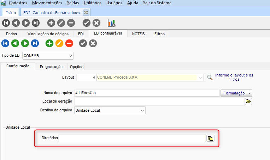Expand the Tipo de EDI dropdown

pyautogui.click(x=70, y=56)
